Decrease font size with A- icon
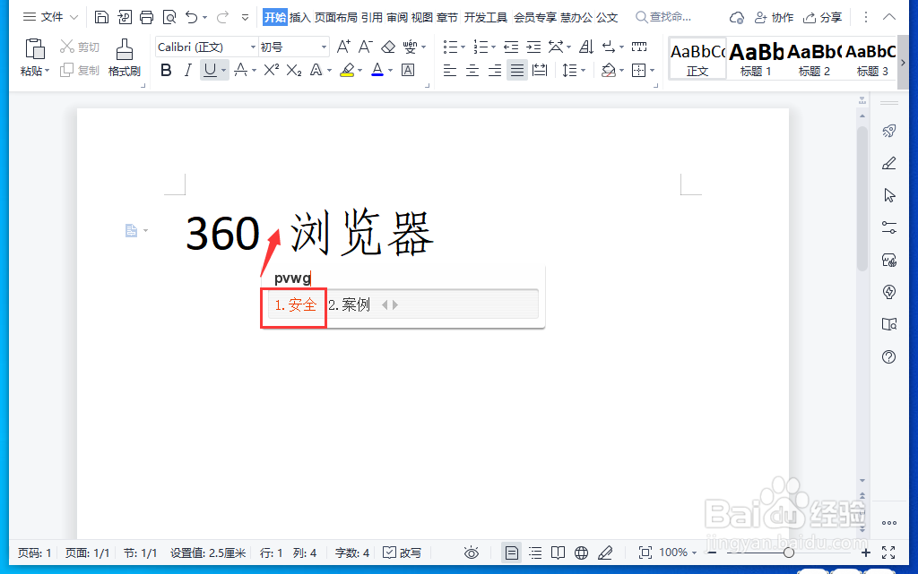This screenshot has height=574, width=918. pos(366,47)
